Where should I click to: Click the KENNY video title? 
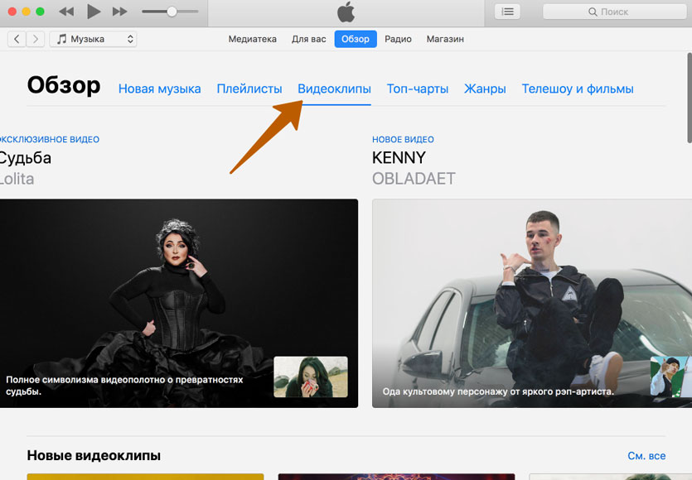(x=399, y=157)
